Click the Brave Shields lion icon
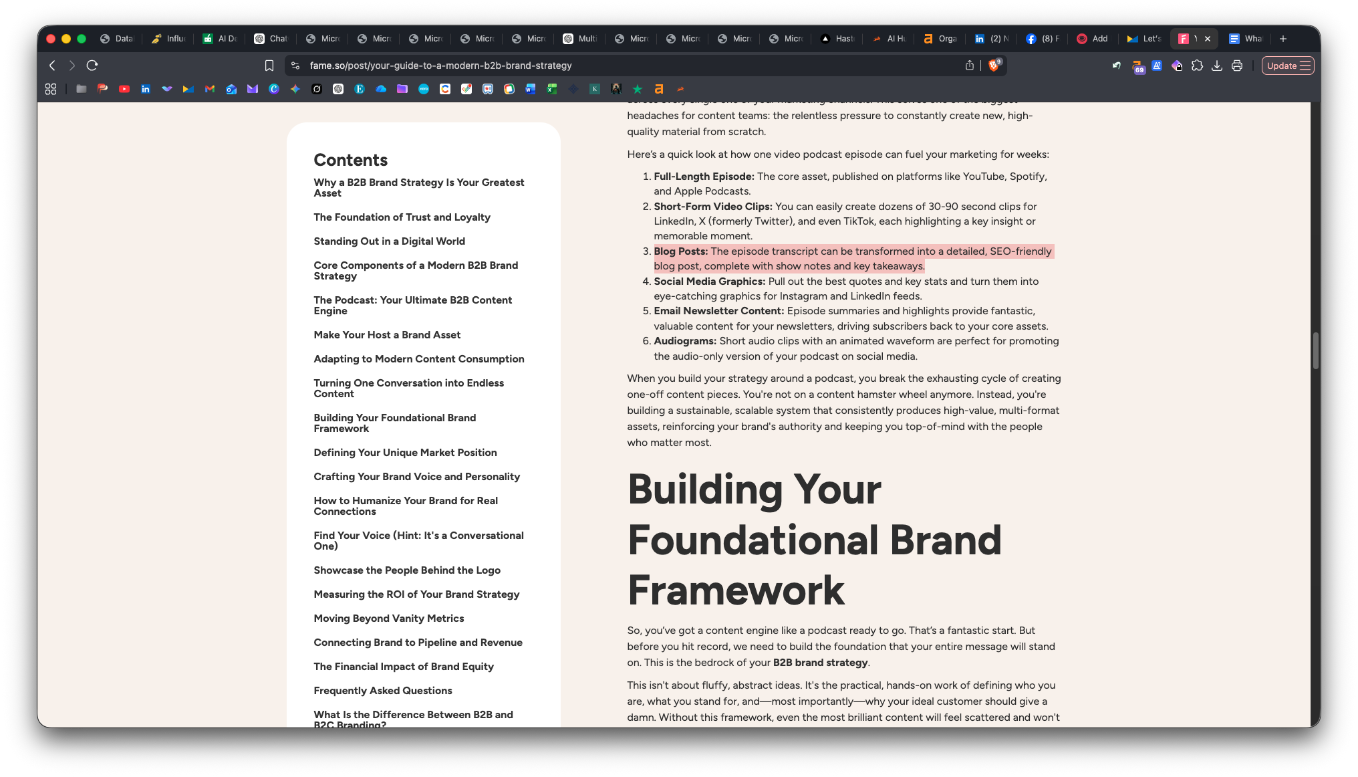This screenshot has height=777, width=1358. 993,66
